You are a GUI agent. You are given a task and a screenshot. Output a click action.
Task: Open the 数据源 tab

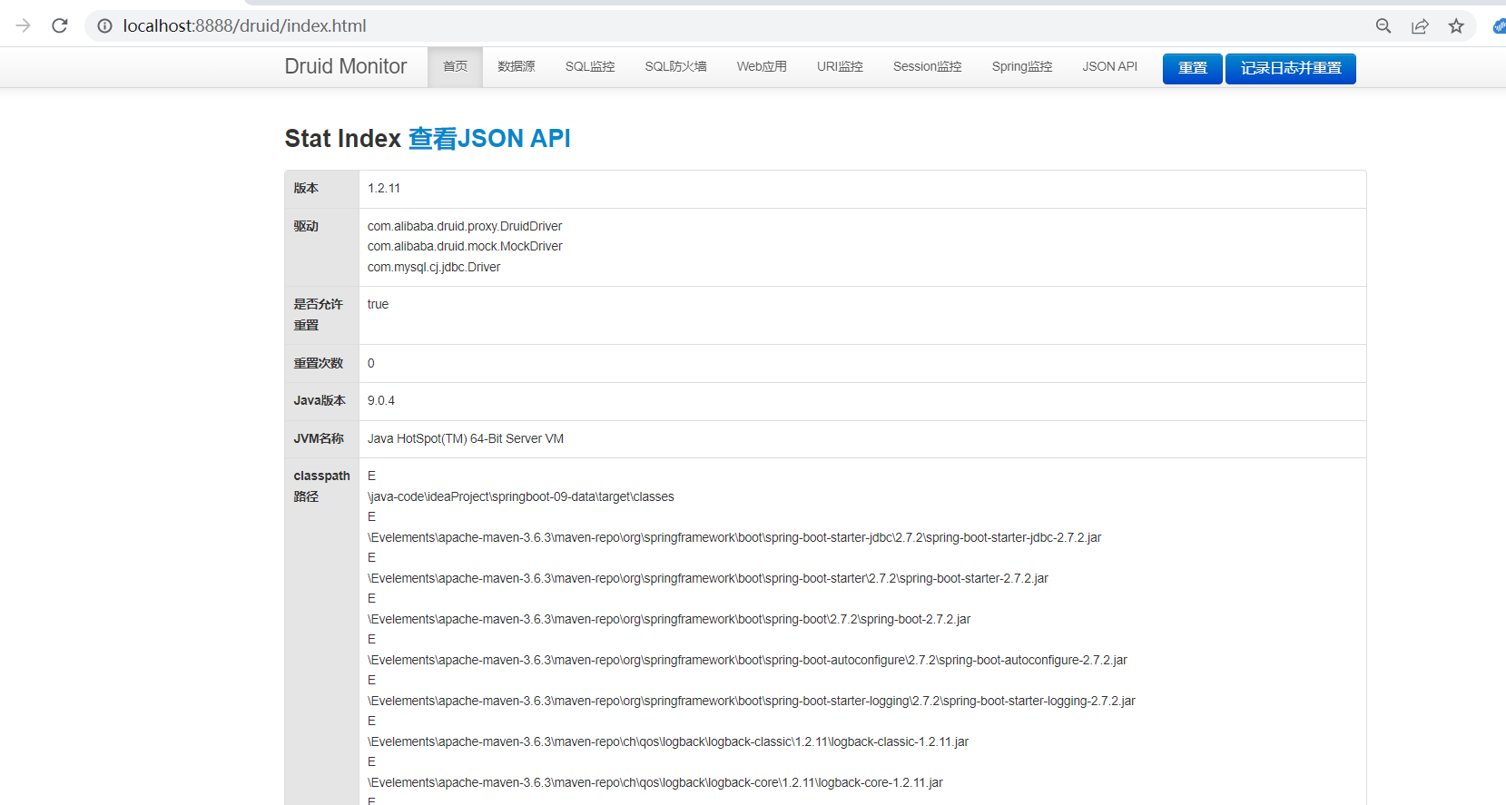[x=517, y=66]
